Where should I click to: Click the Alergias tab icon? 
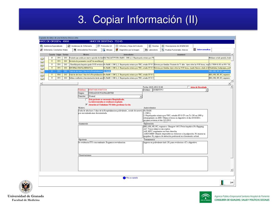104,50
